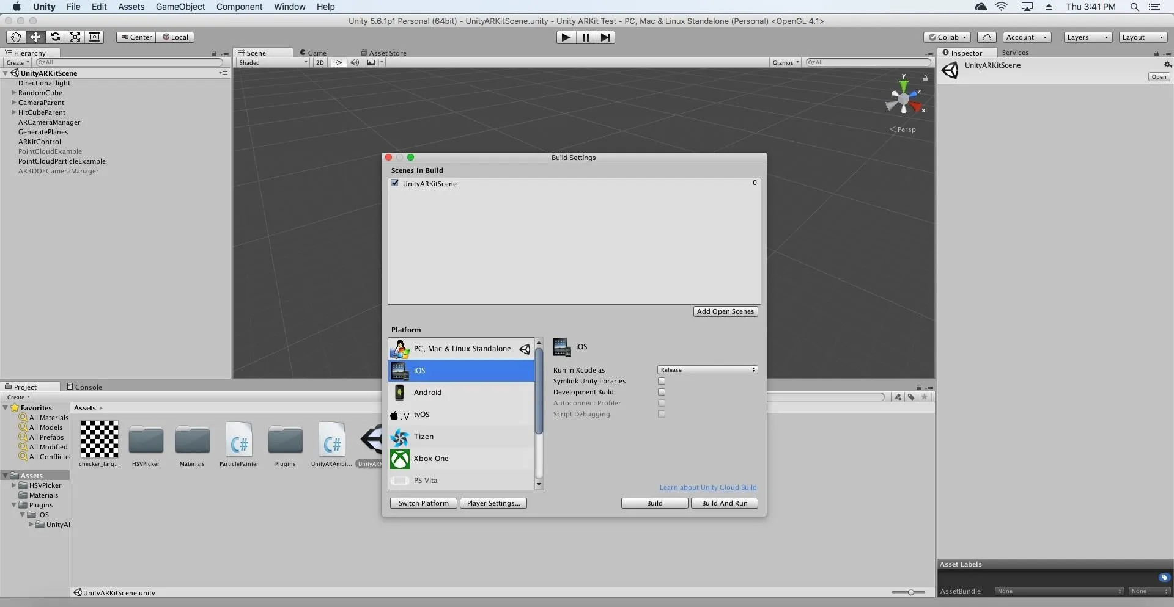Toggle Local coordinate handle mode
Viewport: 1174px width, 607px height.
coord(175,37)
